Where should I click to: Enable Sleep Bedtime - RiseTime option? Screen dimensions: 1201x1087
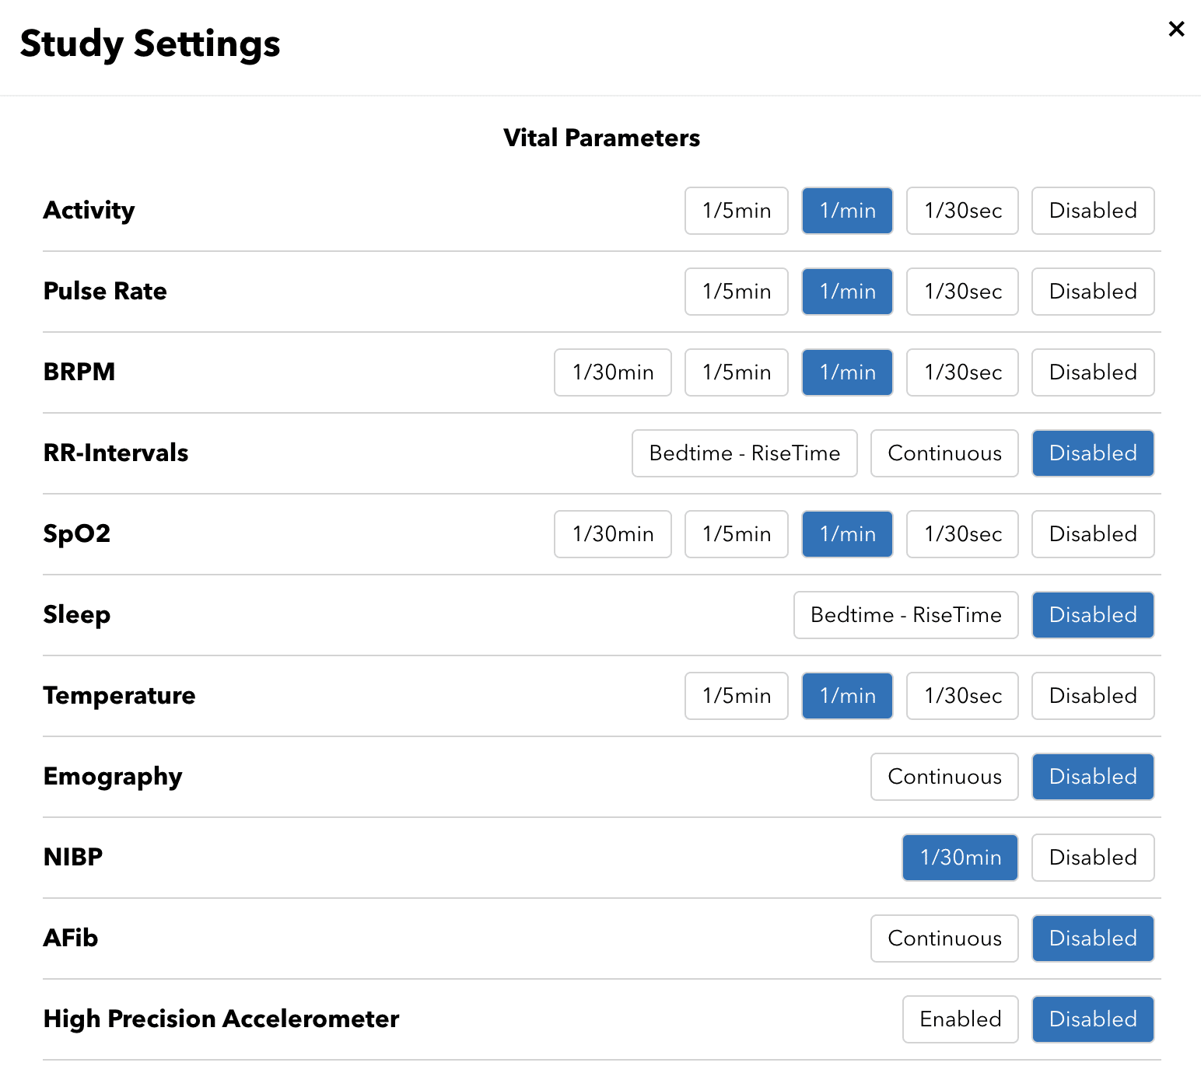[905, 615]
